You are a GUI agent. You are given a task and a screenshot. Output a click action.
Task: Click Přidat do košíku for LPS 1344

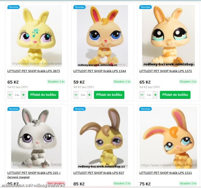[109, 95]
